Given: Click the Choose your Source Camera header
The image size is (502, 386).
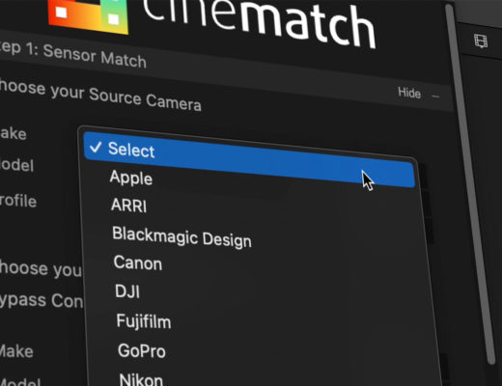Looking at the screenshot, I should click(100, 95).
